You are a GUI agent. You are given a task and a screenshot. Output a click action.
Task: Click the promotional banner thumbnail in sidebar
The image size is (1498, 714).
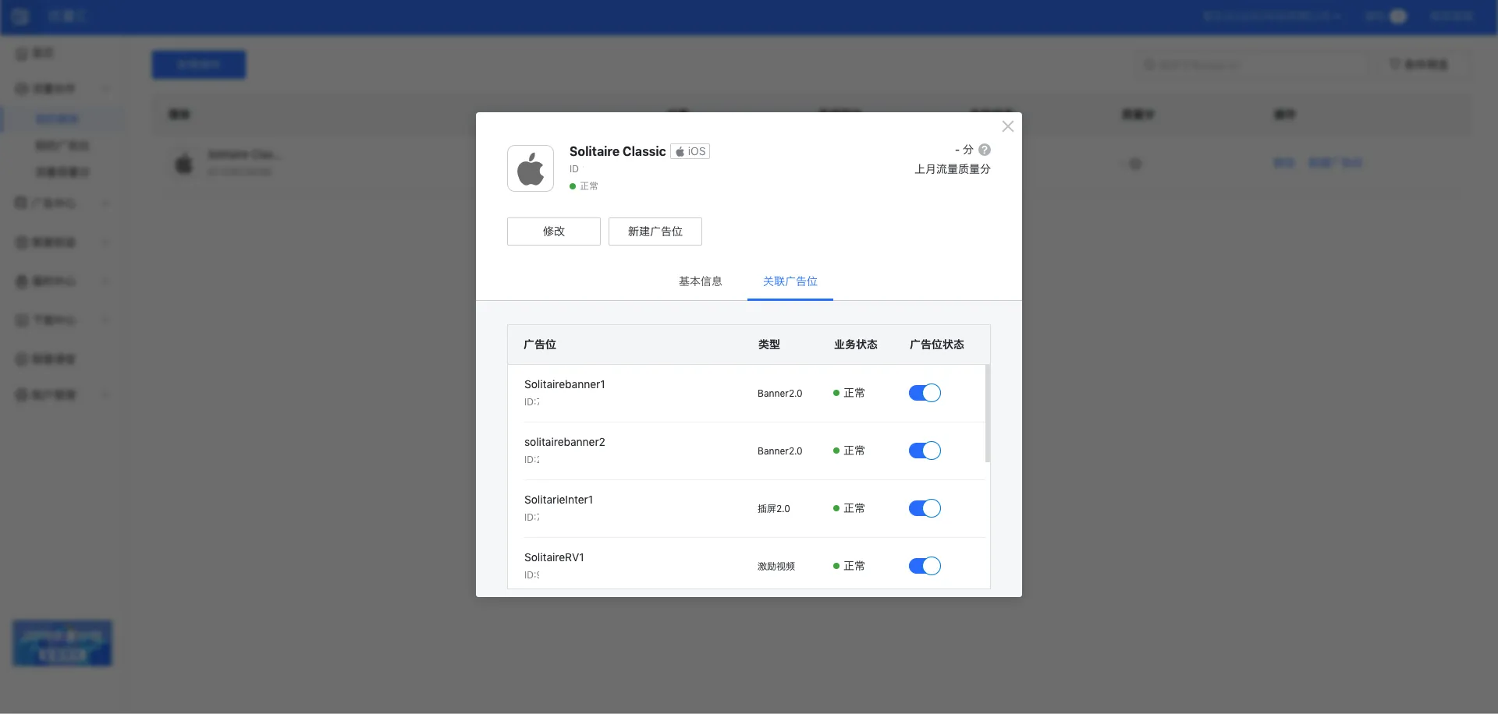coord(62,643)
